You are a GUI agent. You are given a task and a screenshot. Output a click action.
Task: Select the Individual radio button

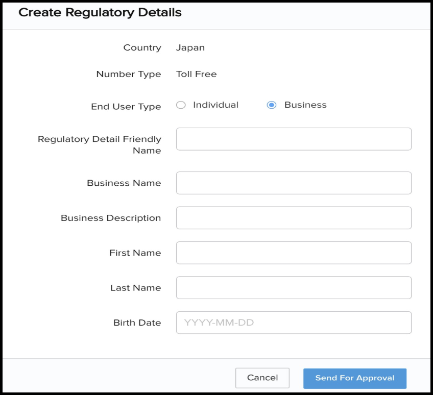coord(181,105)
